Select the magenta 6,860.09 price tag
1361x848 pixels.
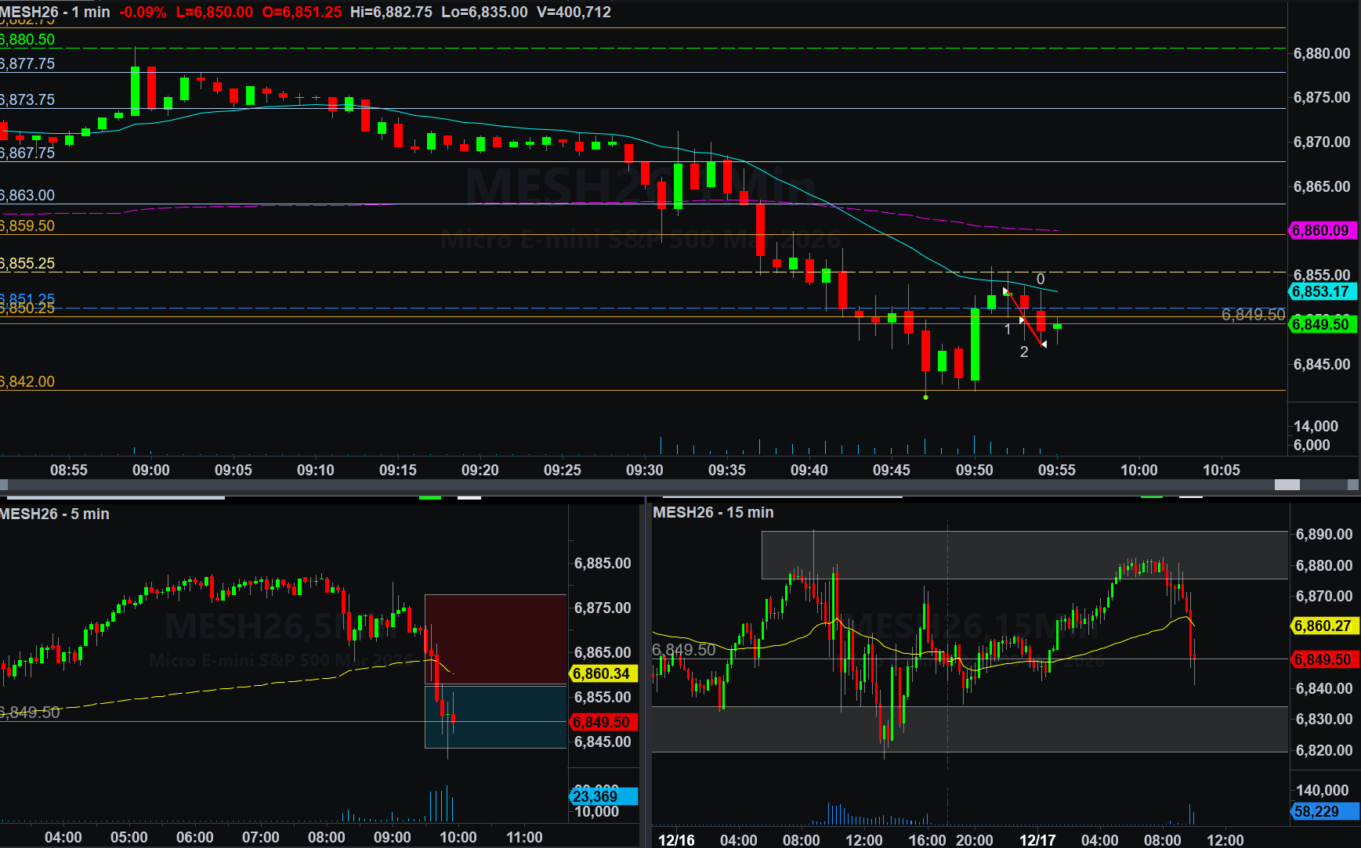coord(1322,231)
